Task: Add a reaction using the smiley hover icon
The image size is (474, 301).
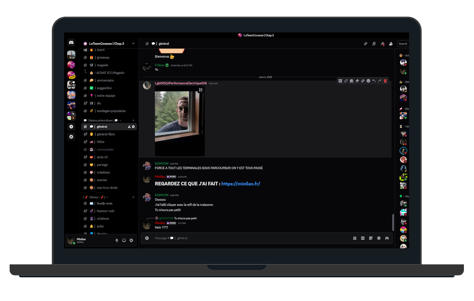Action: [368, 81]
